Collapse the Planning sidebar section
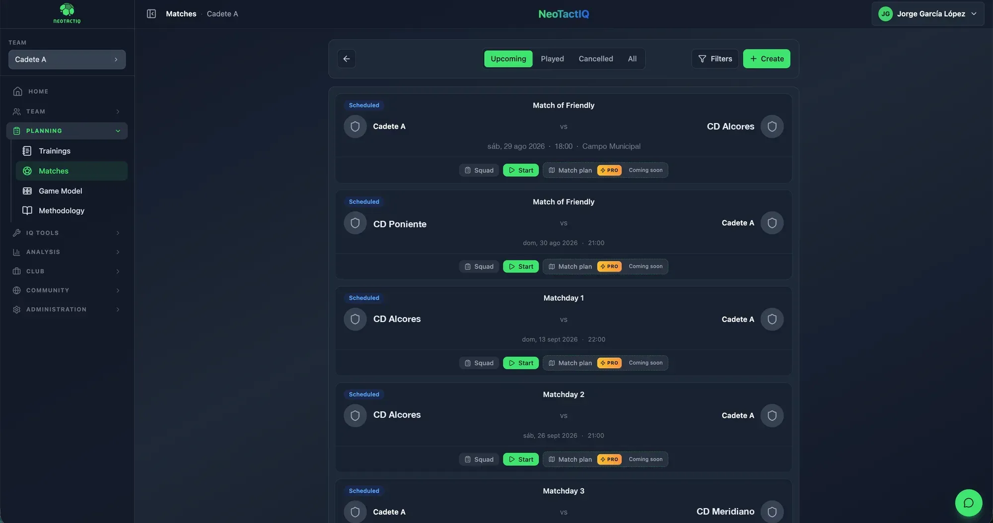Screen dimensions: 993x523 [x=67, y=131]
